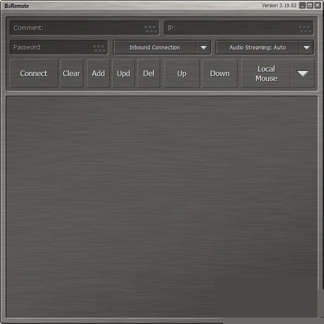Screen dimensions: 324x324
Task: Click the Del button
Action: [148, 73]
